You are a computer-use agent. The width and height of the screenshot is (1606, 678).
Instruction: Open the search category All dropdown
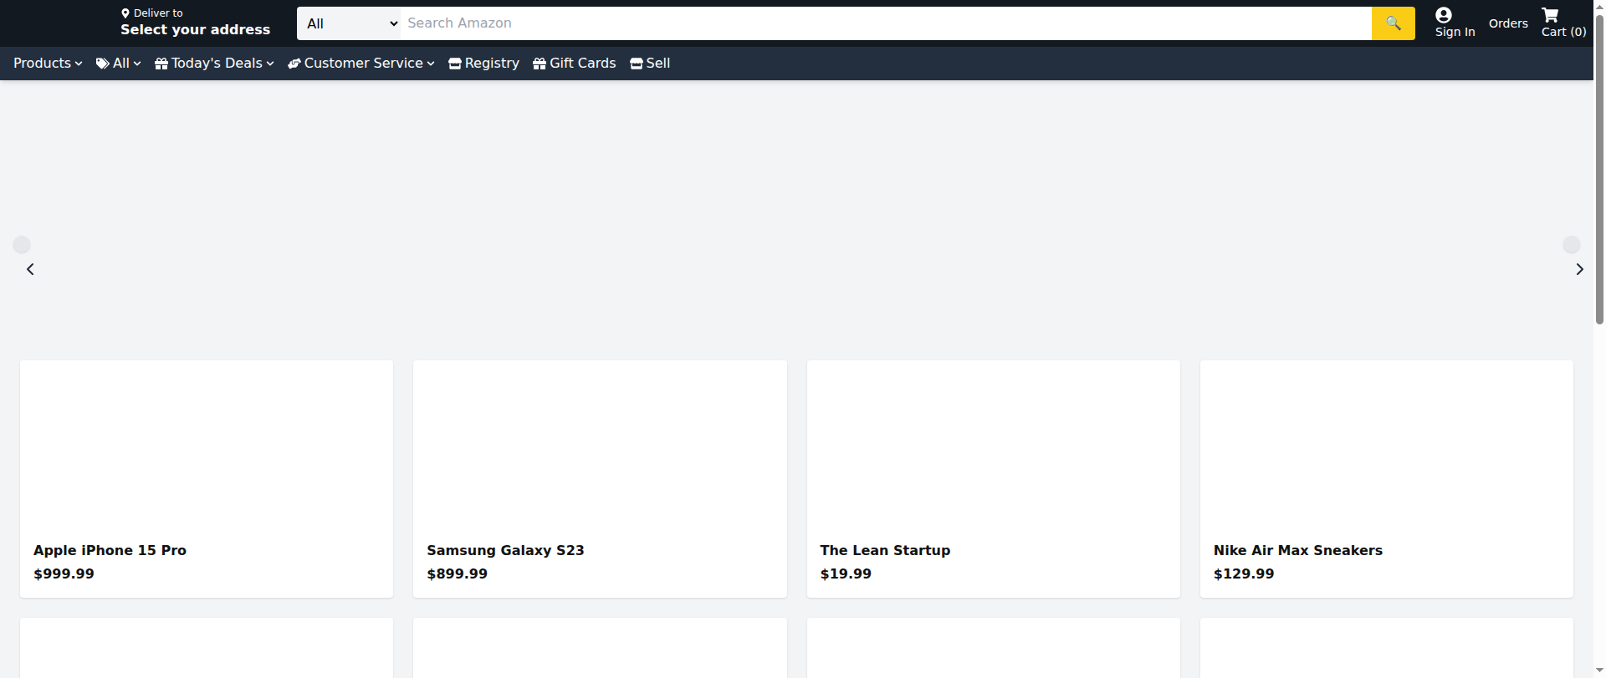tap(349, 23)
